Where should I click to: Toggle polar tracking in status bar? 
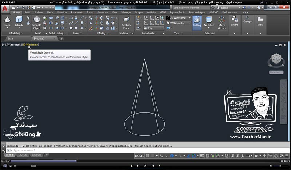click(172, 156)
